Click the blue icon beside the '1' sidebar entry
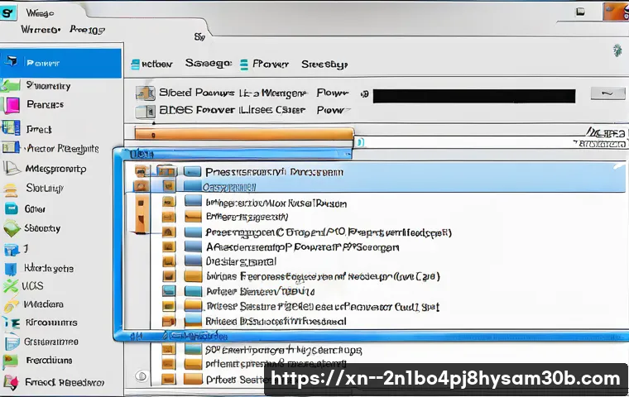Image resolution: width=629 pixels, height=397 pixels. point(12,250)
